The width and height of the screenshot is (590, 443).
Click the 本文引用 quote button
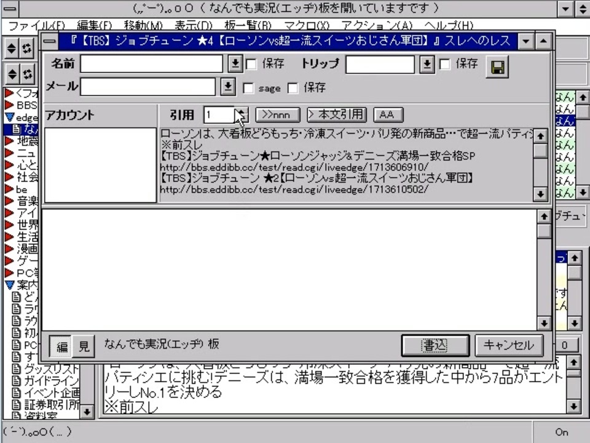click(336, 114)
